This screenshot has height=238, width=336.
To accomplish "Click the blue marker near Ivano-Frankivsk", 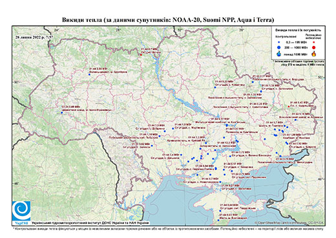I will (x=61, y=113).
